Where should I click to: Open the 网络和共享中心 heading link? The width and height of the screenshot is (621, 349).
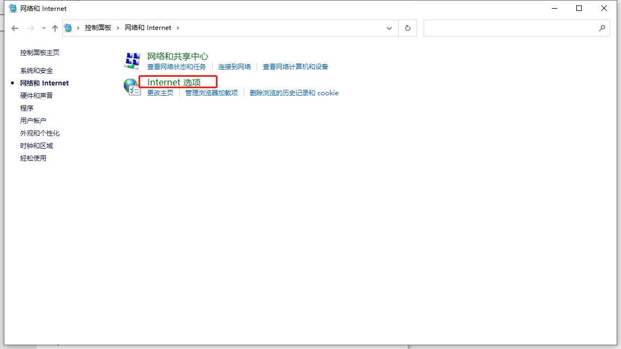[x=178, y=56]
